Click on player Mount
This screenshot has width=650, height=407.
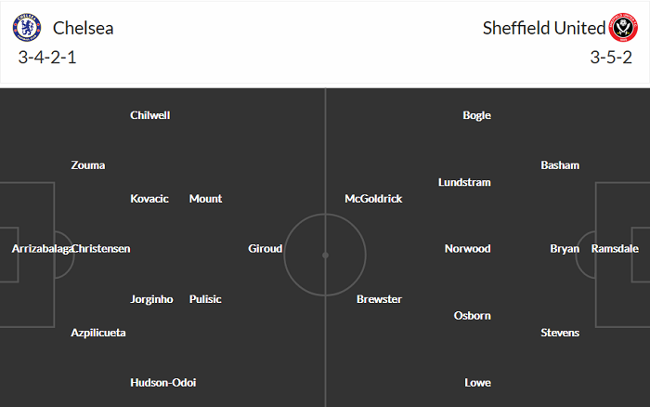[205, 199]
